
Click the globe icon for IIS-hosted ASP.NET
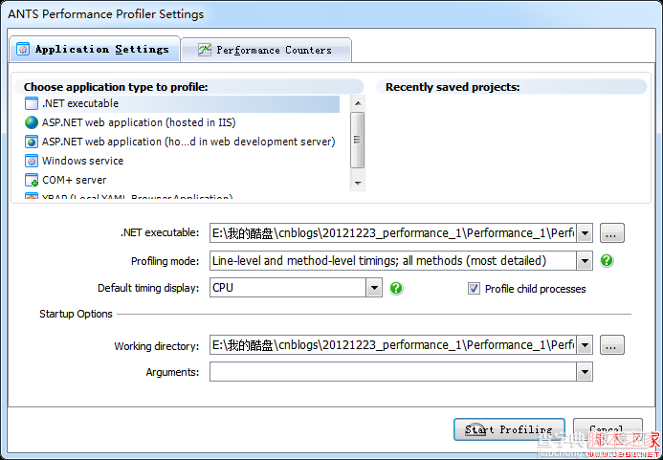(32, 122)
